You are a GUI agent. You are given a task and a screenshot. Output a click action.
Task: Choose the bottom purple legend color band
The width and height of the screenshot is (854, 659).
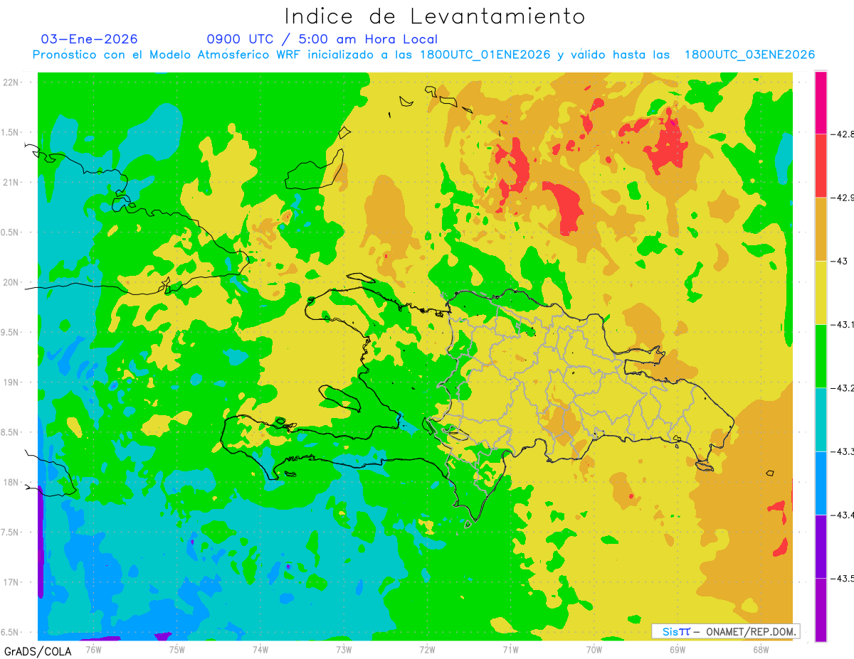coord(821,610)
